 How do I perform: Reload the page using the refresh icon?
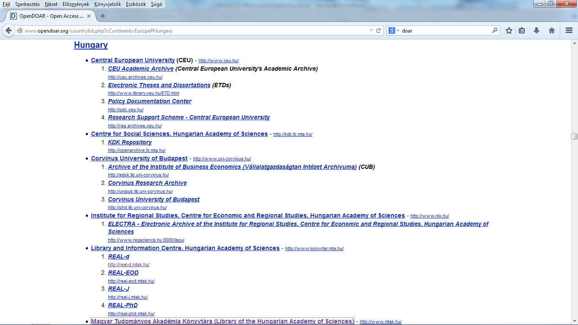click(379, 30)
